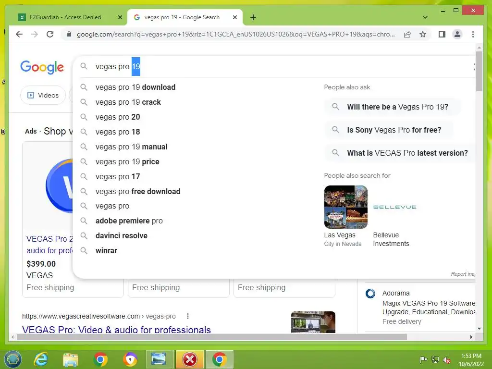
Task: Open the Chrome profile avatar
Action: pyautogui.click(x=457, y=34)
